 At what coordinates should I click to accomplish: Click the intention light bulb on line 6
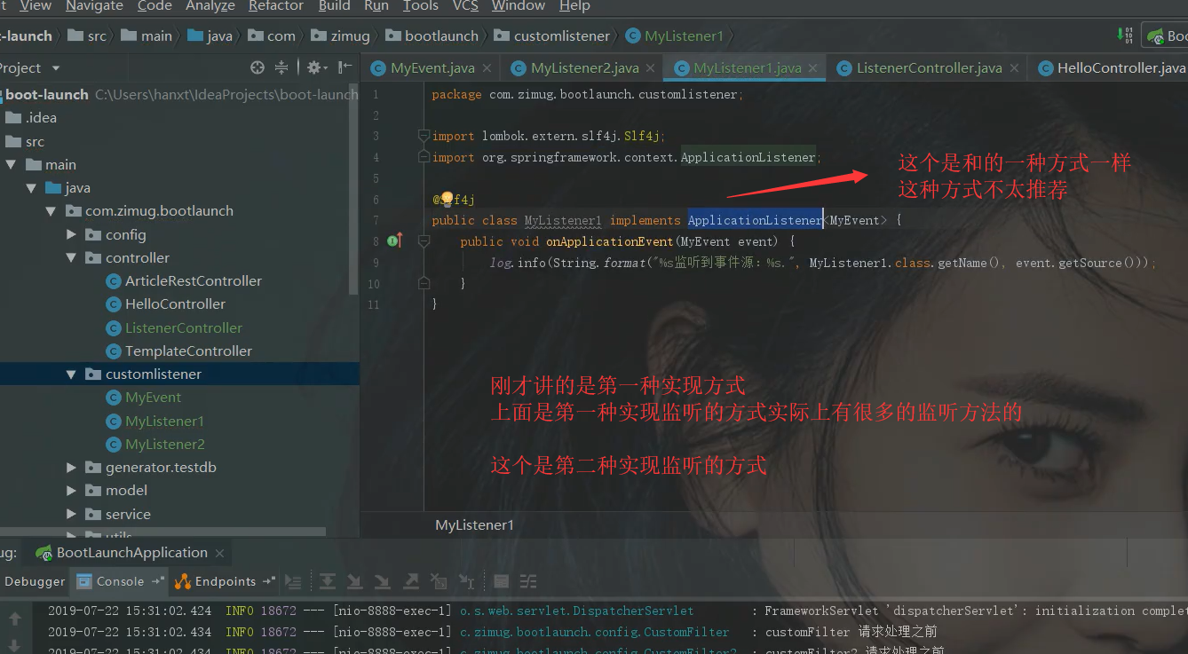click(447, 199)
